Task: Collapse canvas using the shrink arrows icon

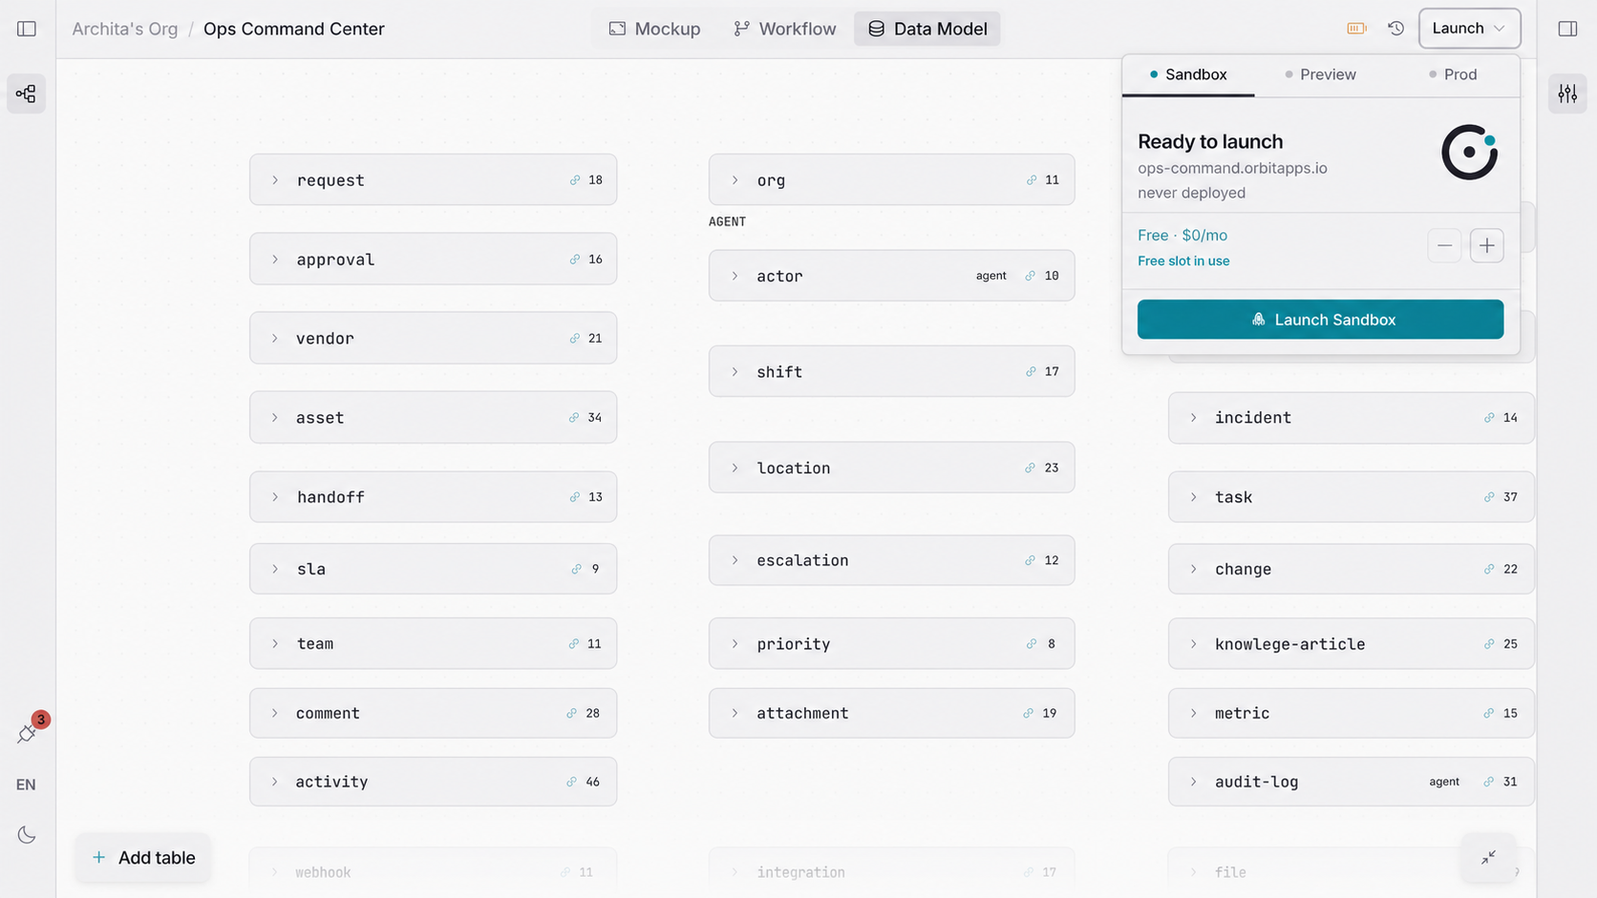Action: pyautogui.click(x=1488, y=857)
